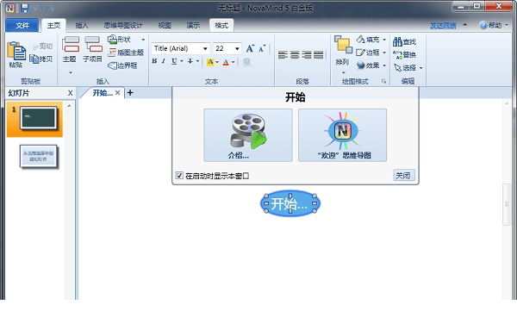Open the Introduction (介绍...) video button
Screen dimensions: 517x311
click(x=248, y=135)
